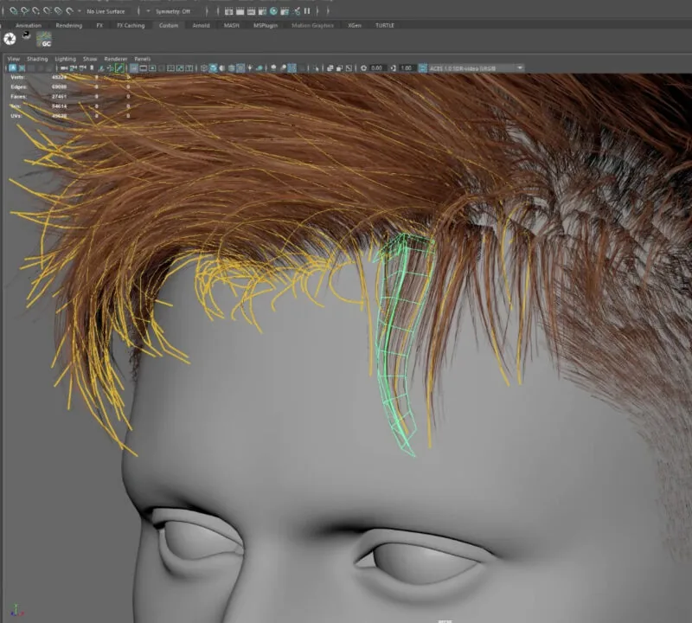Open the Light Editor icon
692x623 pixels.
[x=296, y=11]
